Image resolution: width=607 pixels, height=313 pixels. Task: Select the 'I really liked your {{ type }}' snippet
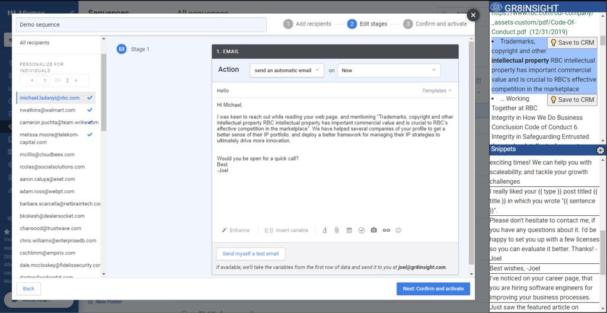(544, 201)
